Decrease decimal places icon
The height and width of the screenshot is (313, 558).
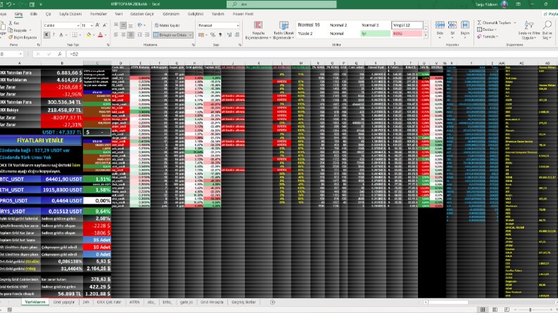pyautogui.click(x=236, y=35)
